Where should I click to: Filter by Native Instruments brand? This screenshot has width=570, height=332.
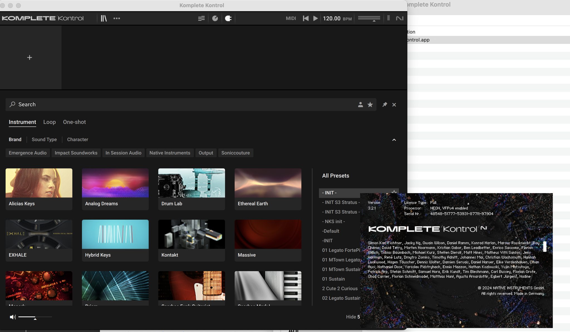(170, 153)
